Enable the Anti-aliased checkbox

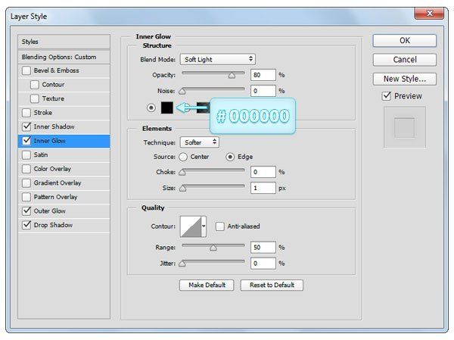219,226
